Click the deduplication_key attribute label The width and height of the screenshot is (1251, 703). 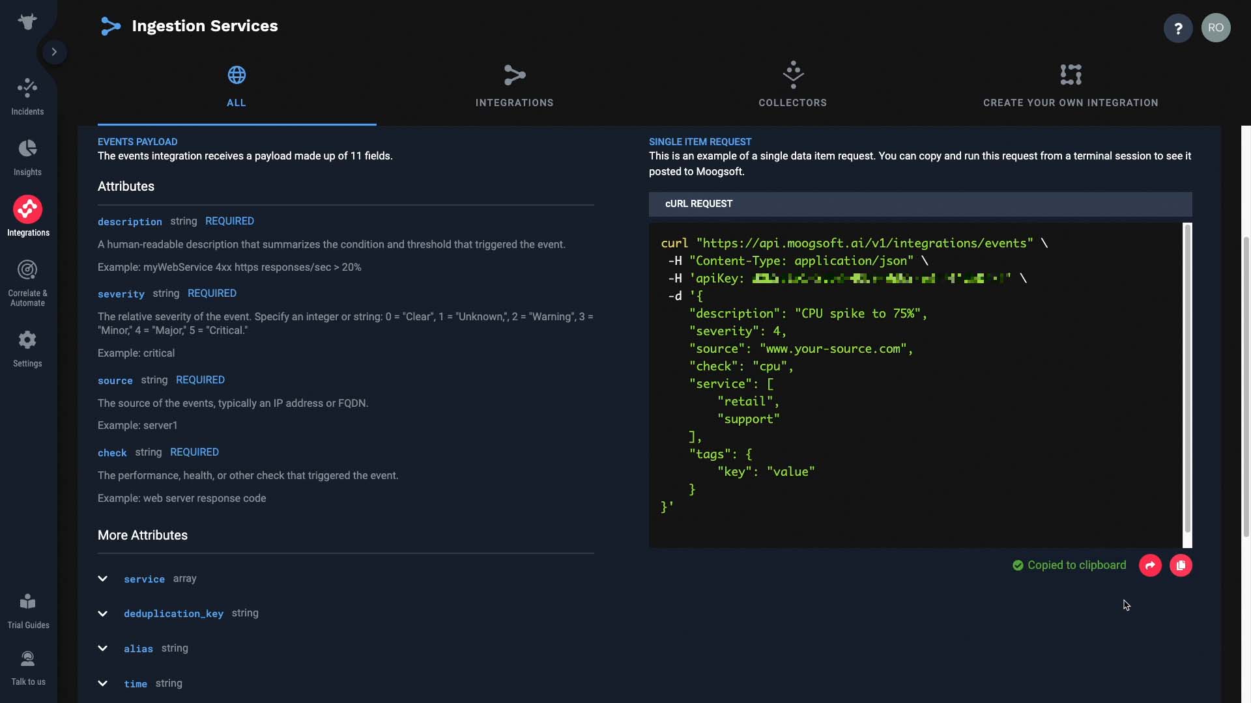[x=173, y=614]
